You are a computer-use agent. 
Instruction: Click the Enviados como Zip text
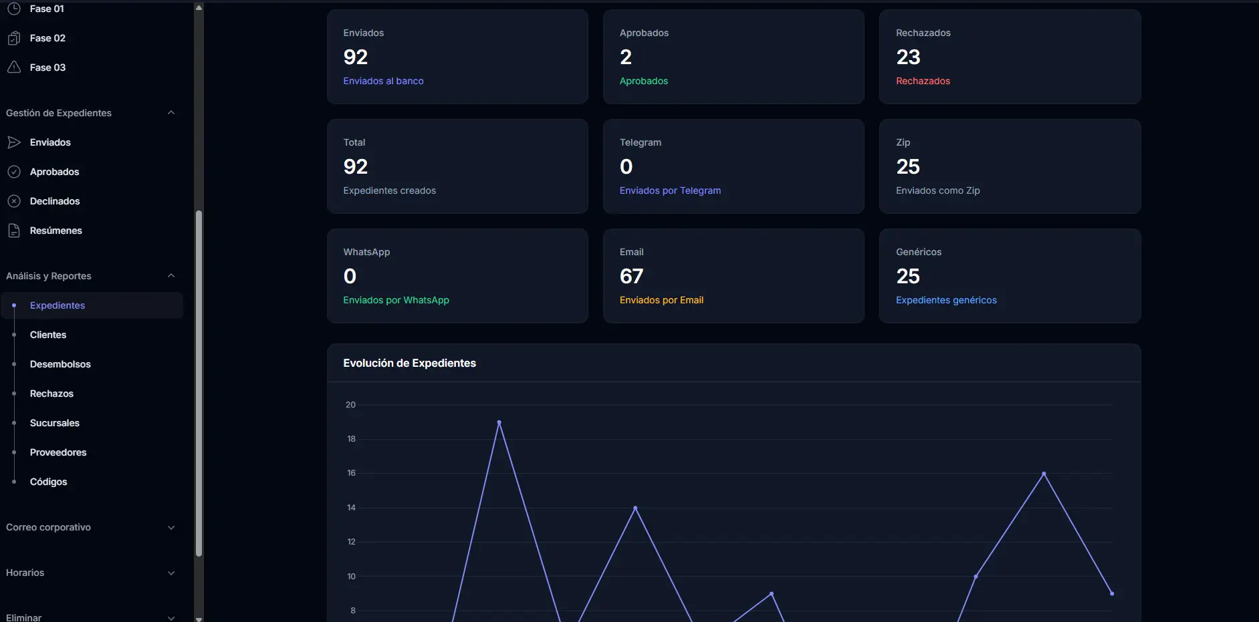point(938,190)
